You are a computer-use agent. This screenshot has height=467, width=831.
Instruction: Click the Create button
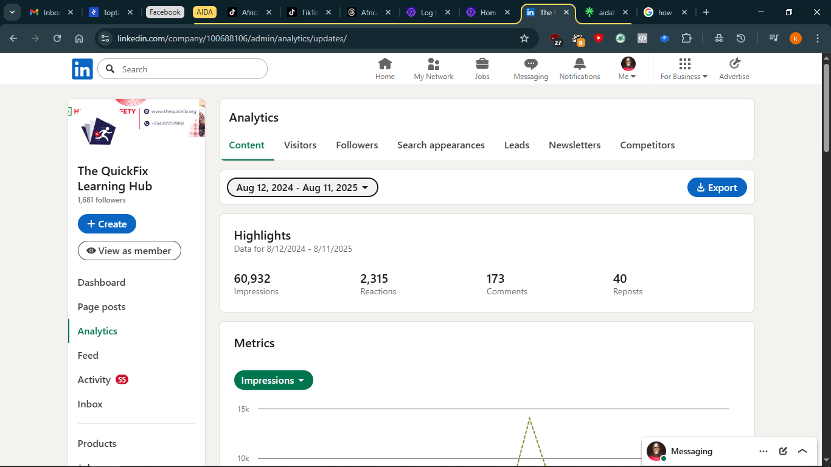point(107,224)
